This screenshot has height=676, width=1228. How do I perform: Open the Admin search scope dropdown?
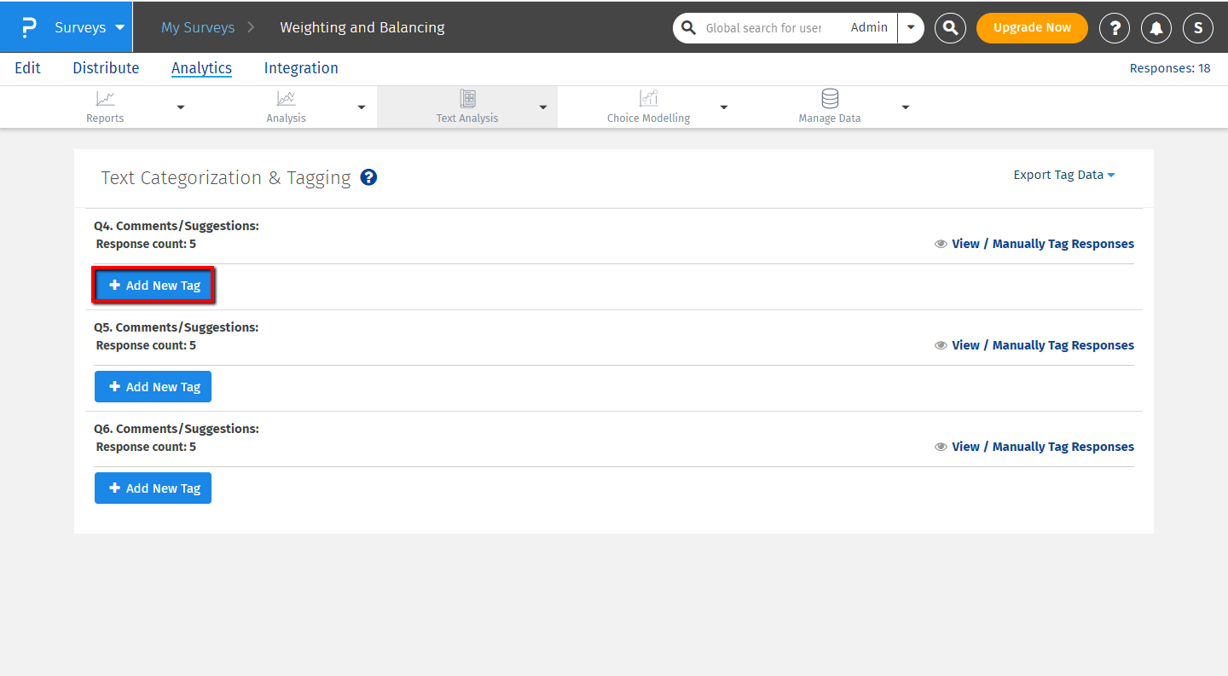(911, 27)
